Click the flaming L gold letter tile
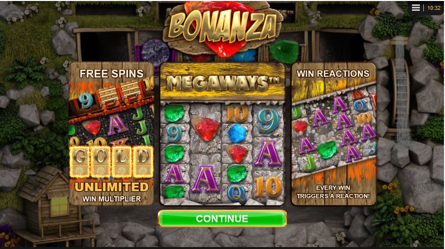 (x=122, y=162)
